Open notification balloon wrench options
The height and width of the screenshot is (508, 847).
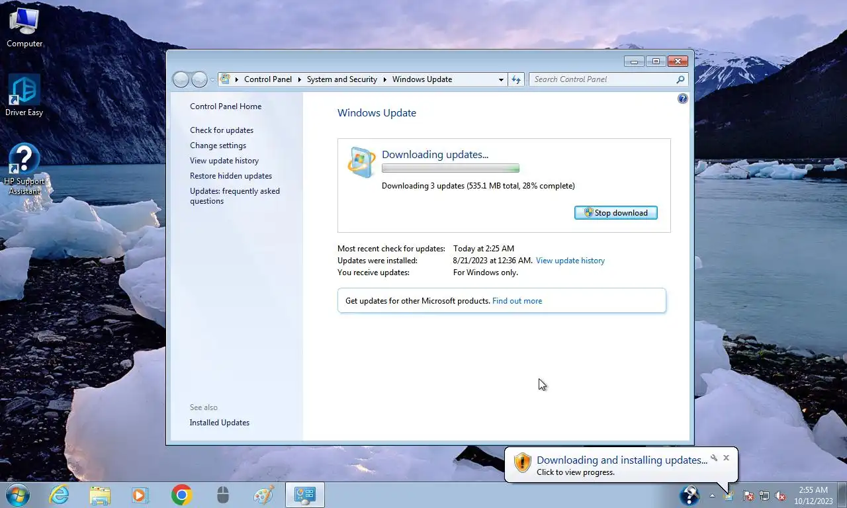click(x=714, y=458)
